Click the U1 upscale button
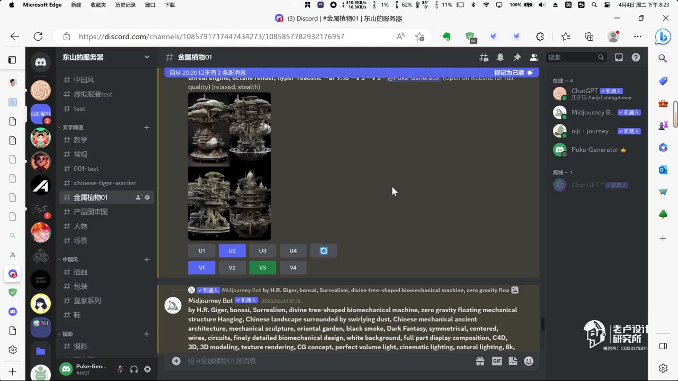The width and height of the screenshot is (678, 381). click(202, 251)
